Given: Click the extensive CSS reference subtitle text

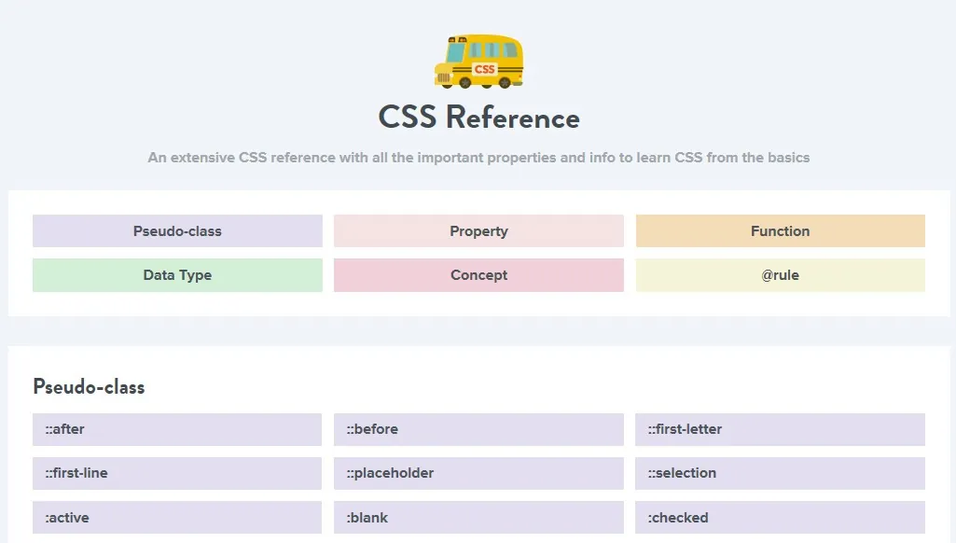Looking at the screenshot, I should click(478, 158).
